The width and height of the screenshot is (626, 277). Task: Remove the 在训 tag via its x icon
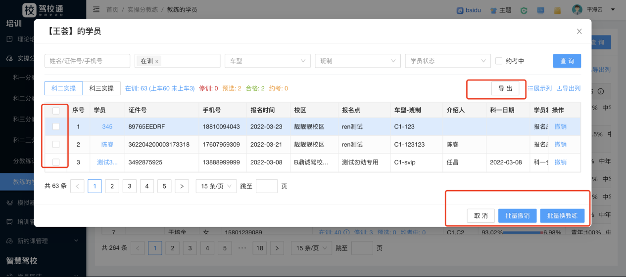point(157,61)
